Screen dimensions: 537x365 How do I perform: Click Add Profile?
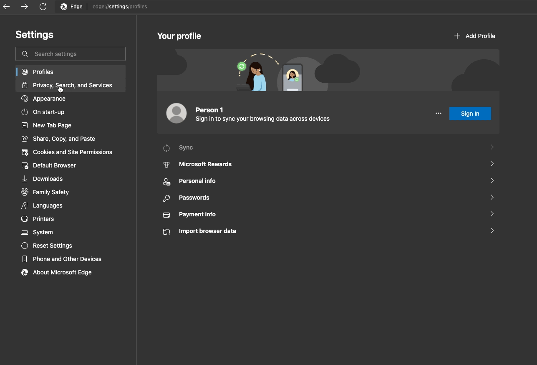[x=475, y=36]
